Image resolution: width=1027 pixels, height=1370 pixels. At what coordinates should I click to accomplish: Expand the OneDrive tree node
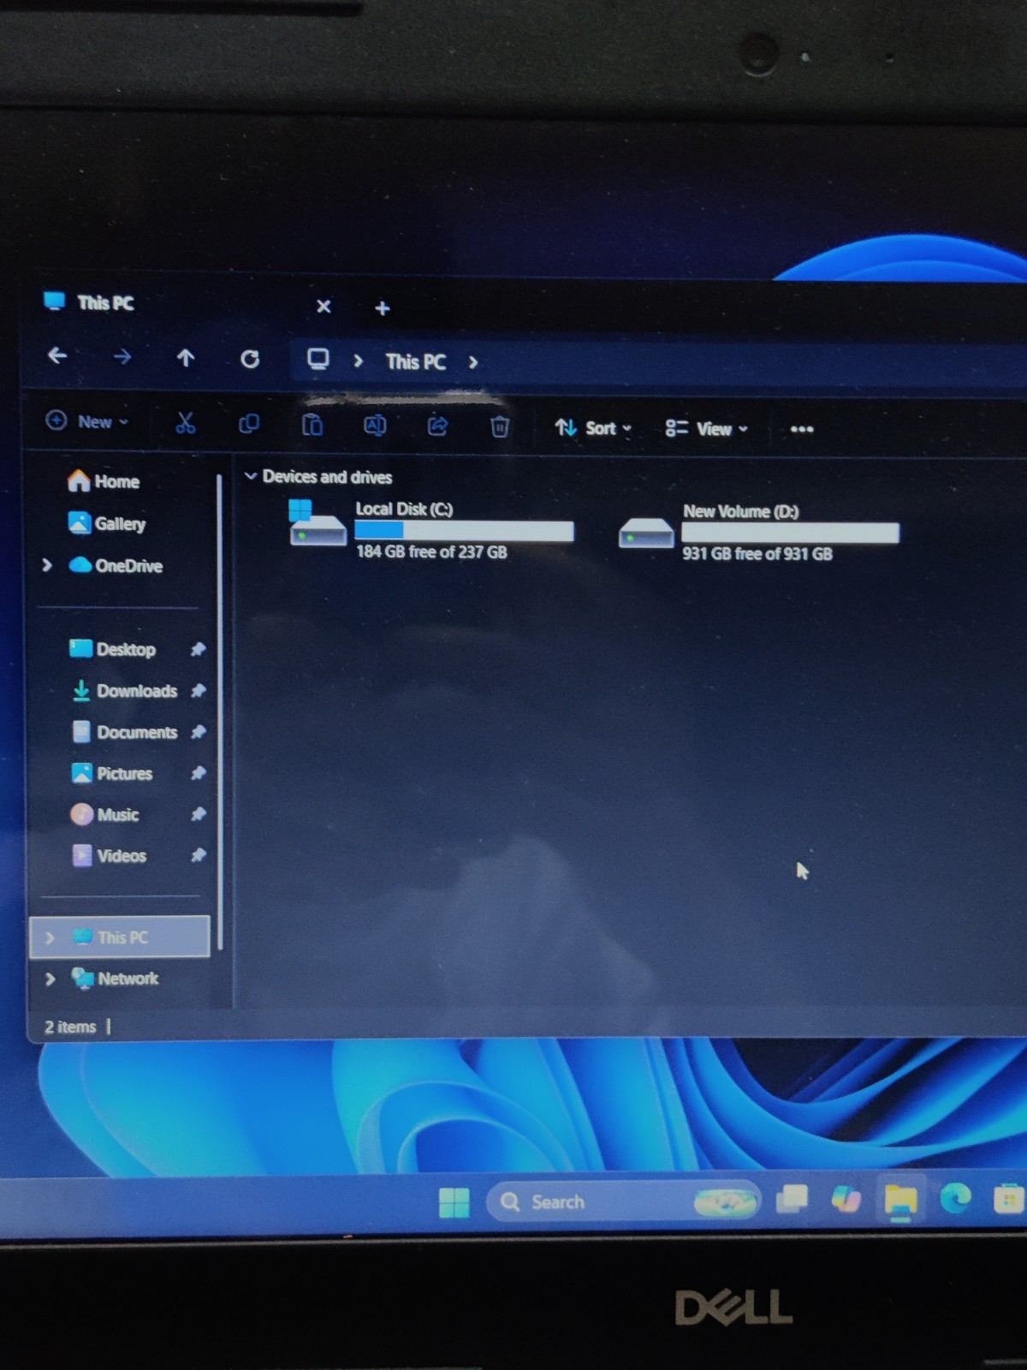(47, 565)
